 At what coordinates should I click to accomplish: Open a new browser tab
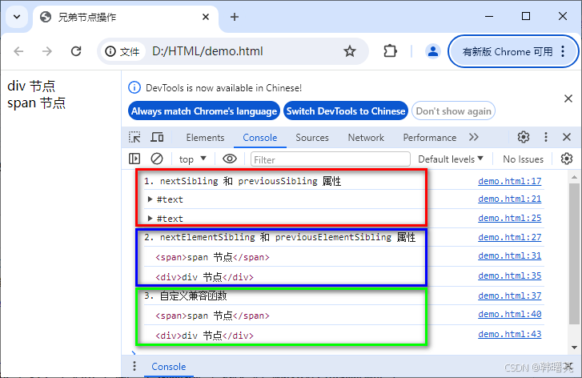[235, 17]
